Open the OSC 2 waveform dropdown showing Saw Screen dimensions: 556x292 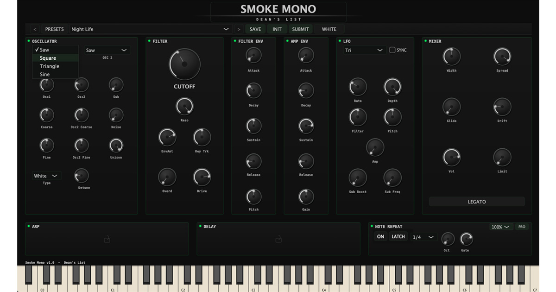click(107, 50)
